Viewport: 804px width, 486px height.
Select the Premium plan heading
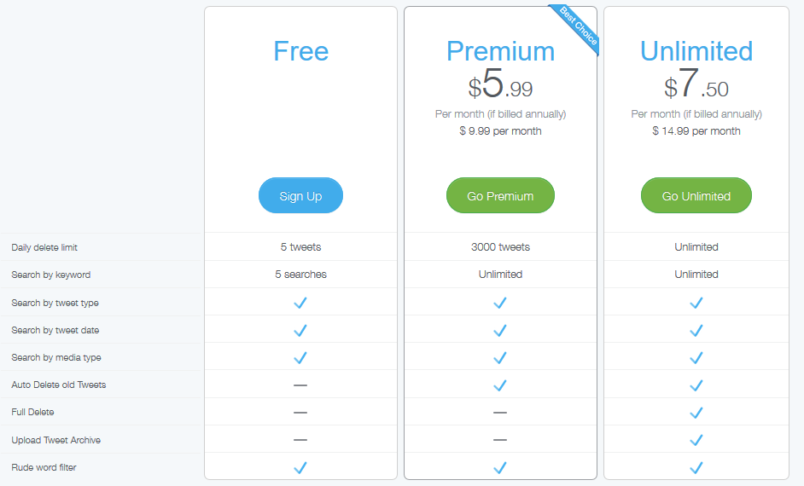500,51
